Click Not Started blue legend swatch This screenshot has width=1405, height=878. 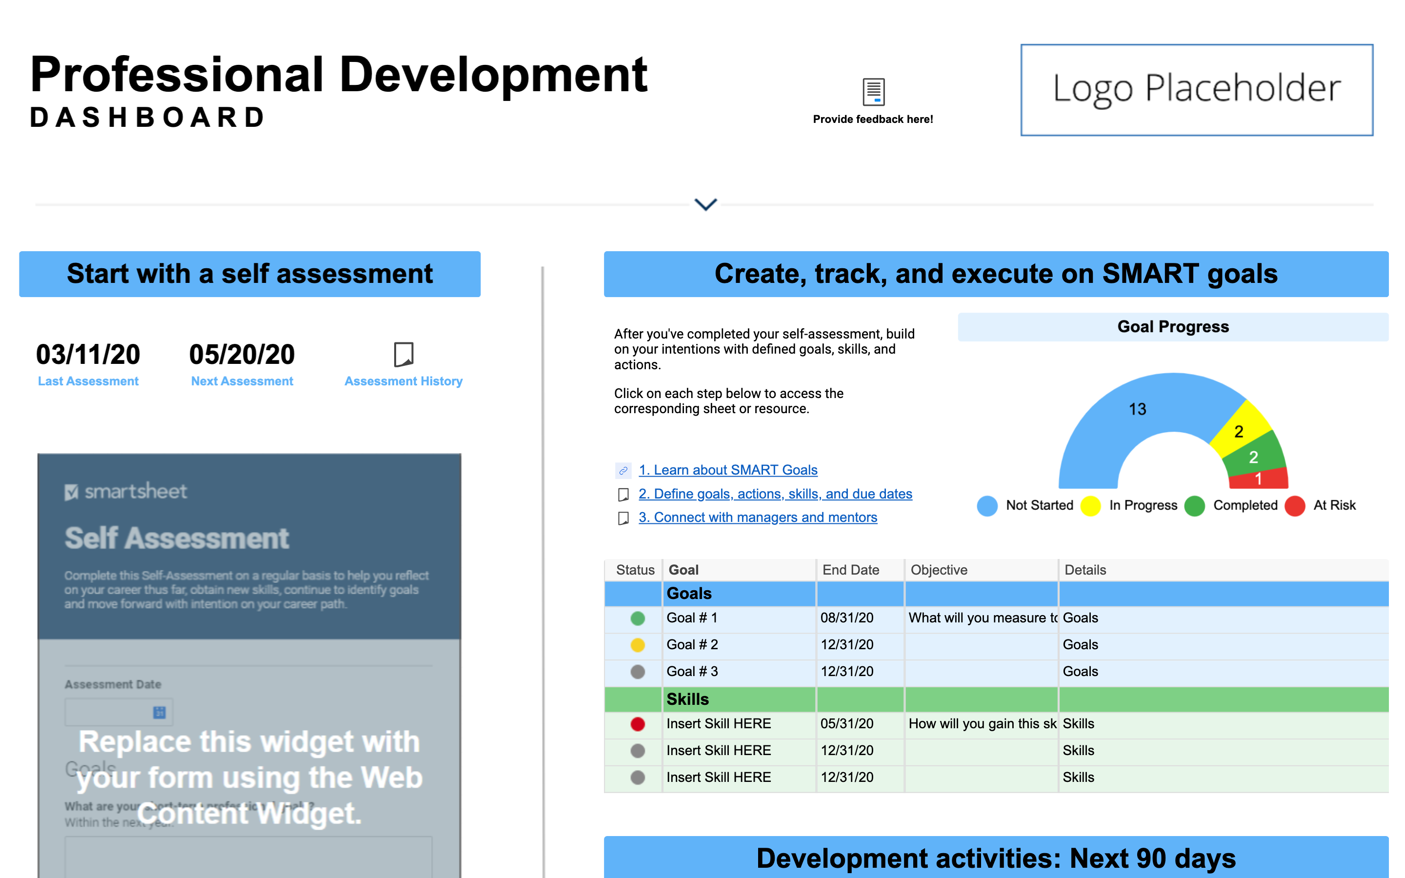(987, 506)
